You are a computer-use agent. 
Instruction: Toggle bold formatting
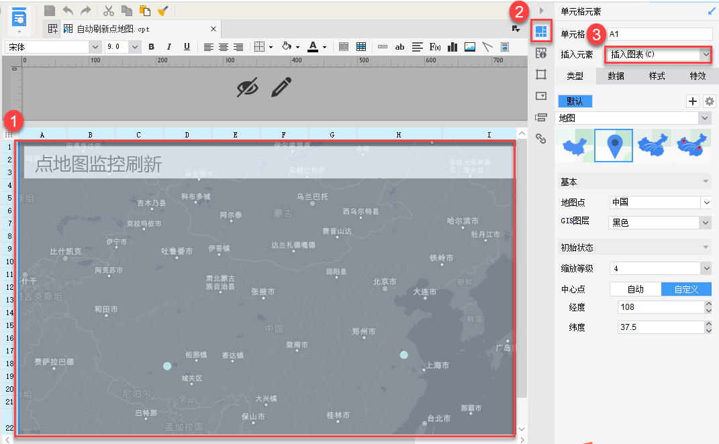151,47
